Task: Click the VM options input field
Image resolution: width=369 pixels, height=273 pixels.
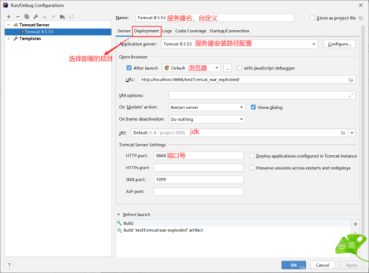Action: coord(262,96)
